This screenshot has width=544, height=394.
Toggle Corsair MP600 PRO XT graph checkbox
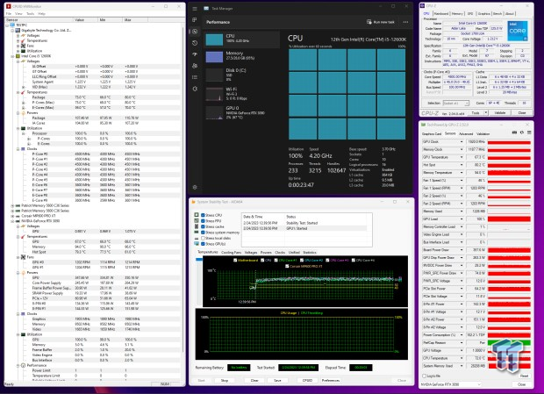(287, 267)
